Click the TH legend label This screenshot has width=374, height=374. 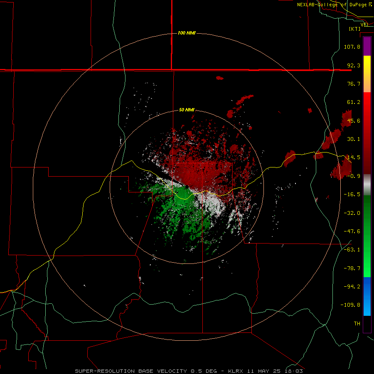[357, 323]
